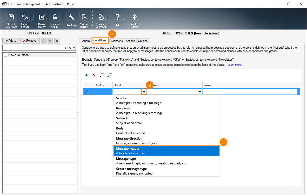Switch to the Actions tab
Viewport: 307px width, 196px height.
tap(130, 41)
